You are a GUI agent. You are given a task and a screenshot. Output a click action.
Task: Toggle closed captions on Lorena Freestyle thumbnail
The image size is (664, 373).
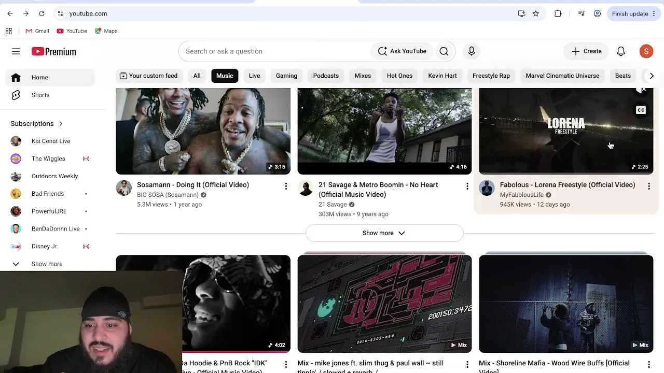641,110
